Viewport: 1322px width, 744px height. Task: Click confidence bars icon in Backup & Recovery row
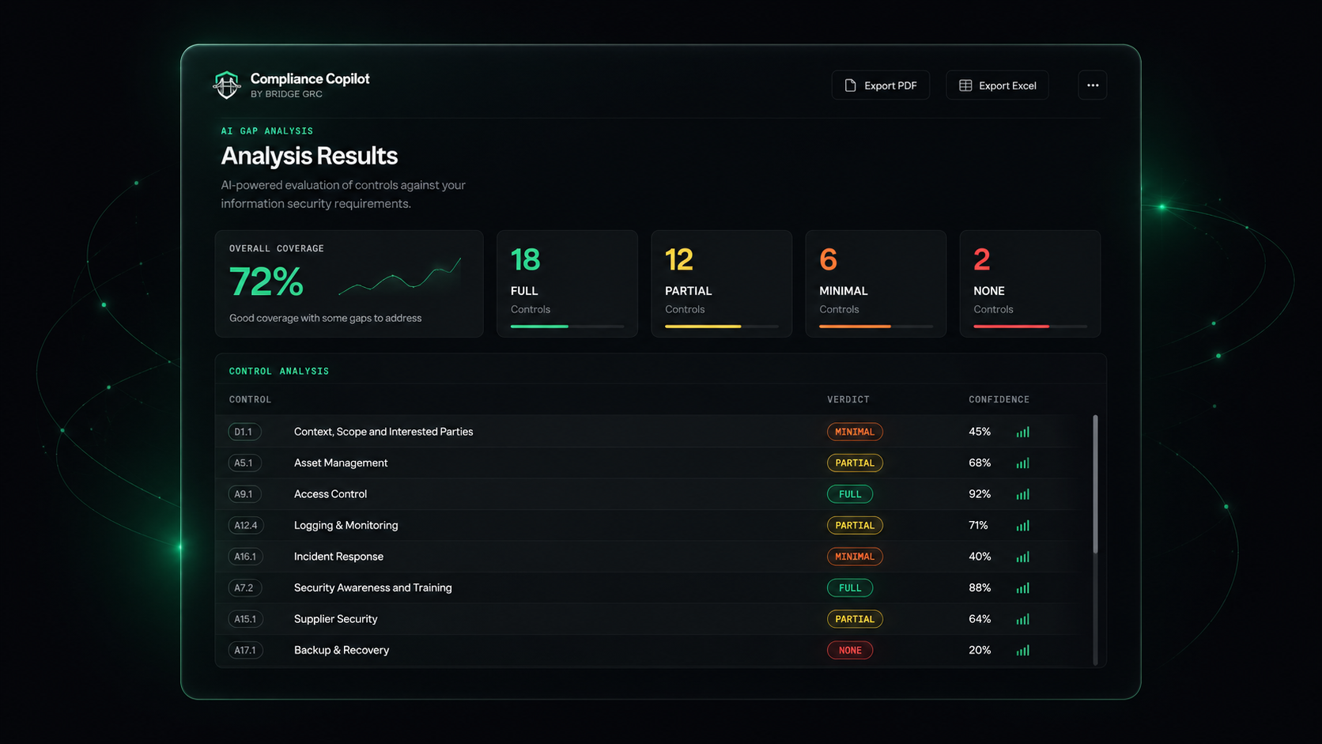pyautogui.click(x=1022, y=650)
